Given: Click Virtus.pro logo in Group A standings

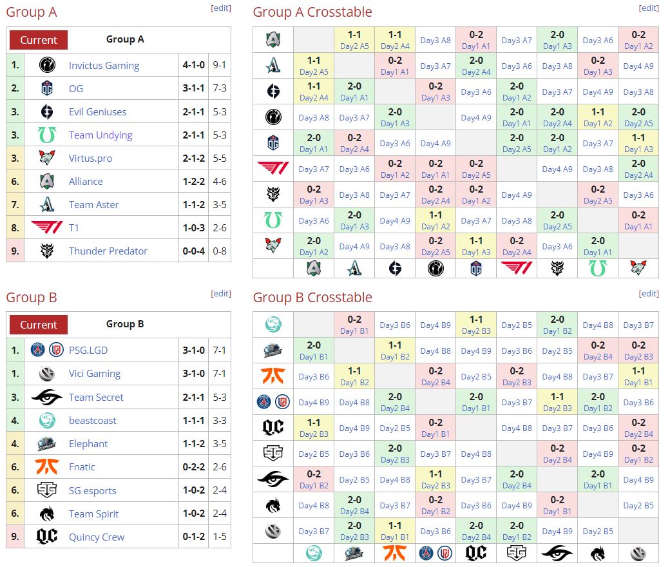Looking at the screenshot, I should [x=47, y=158].
